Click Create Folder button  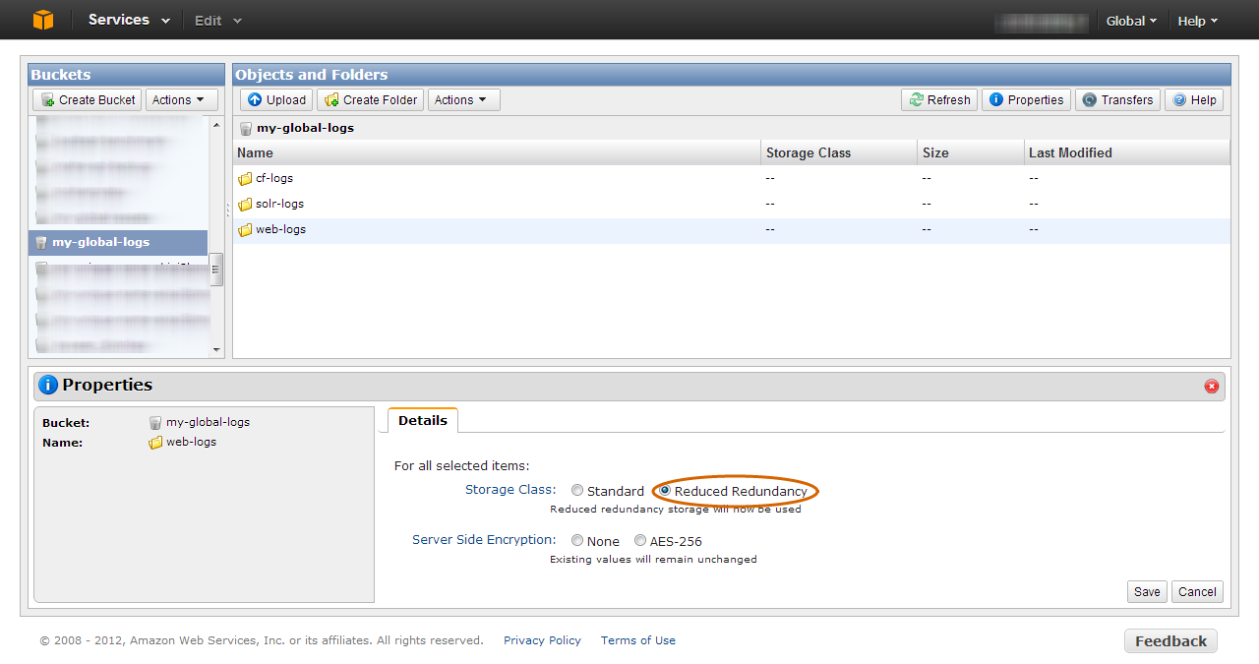(x=371, y=99)
